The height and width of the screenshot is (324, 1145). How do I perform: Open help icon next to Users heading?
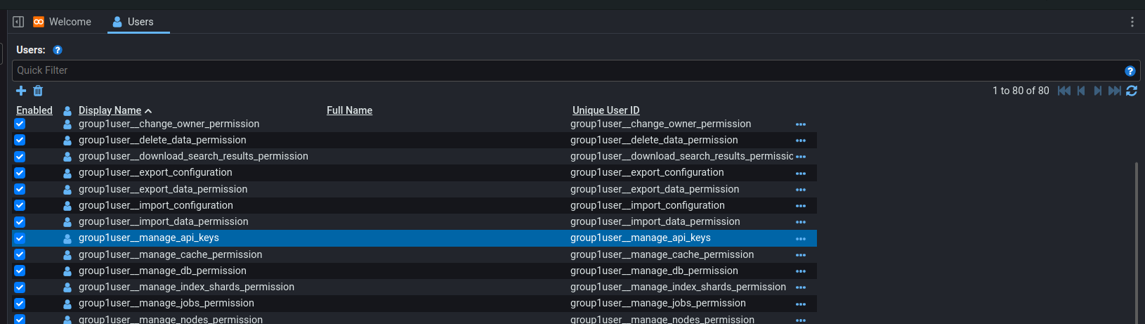[x=58, y=50]
